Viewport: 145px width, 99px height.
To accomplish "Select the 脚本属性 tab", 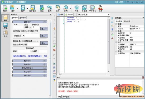I will point(119,21).
